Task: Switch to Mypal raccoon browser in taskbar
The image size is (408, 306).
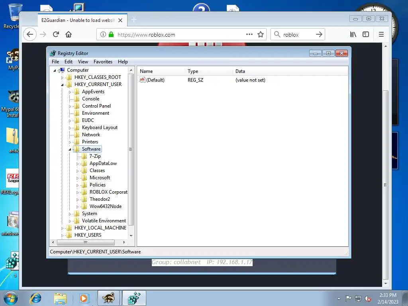Action: pos(108,298)
